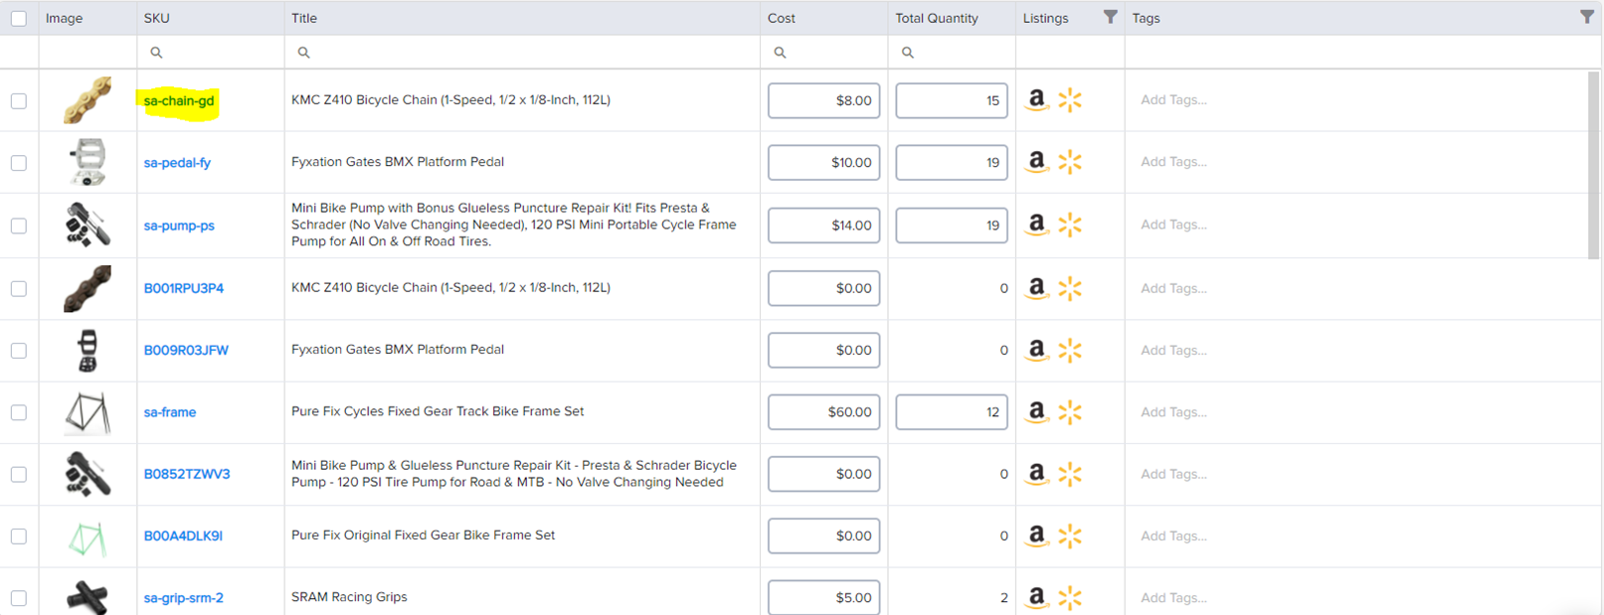Sort by the Cost column header
This screenshot has height=615, width=1604.
(782, 18)
